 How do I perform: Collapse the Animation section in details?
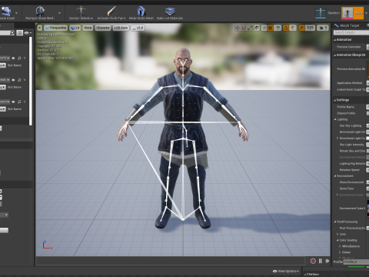point(335,40)
